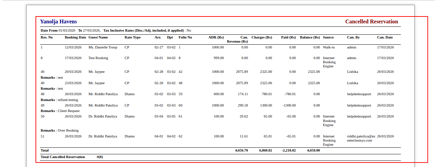
Task: Click the Cancelled Reservation report heading
Action: (x=372, y=22)
